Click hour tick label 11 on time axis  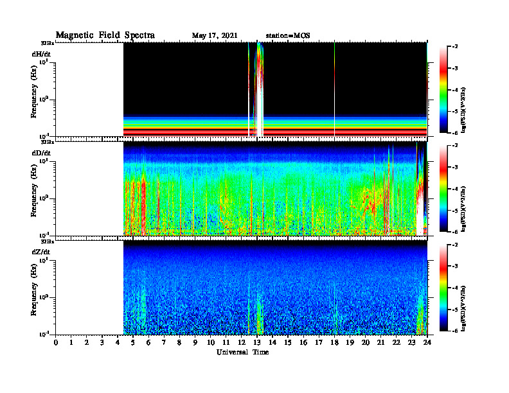tap(226, 343)
